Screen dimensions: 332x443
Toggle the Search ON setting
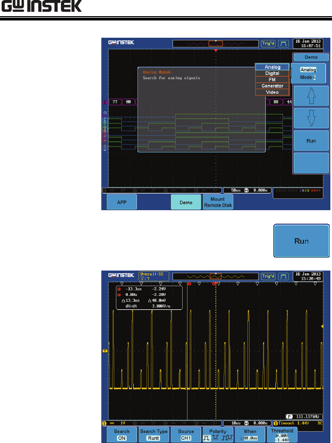click(x=122, y=434)
